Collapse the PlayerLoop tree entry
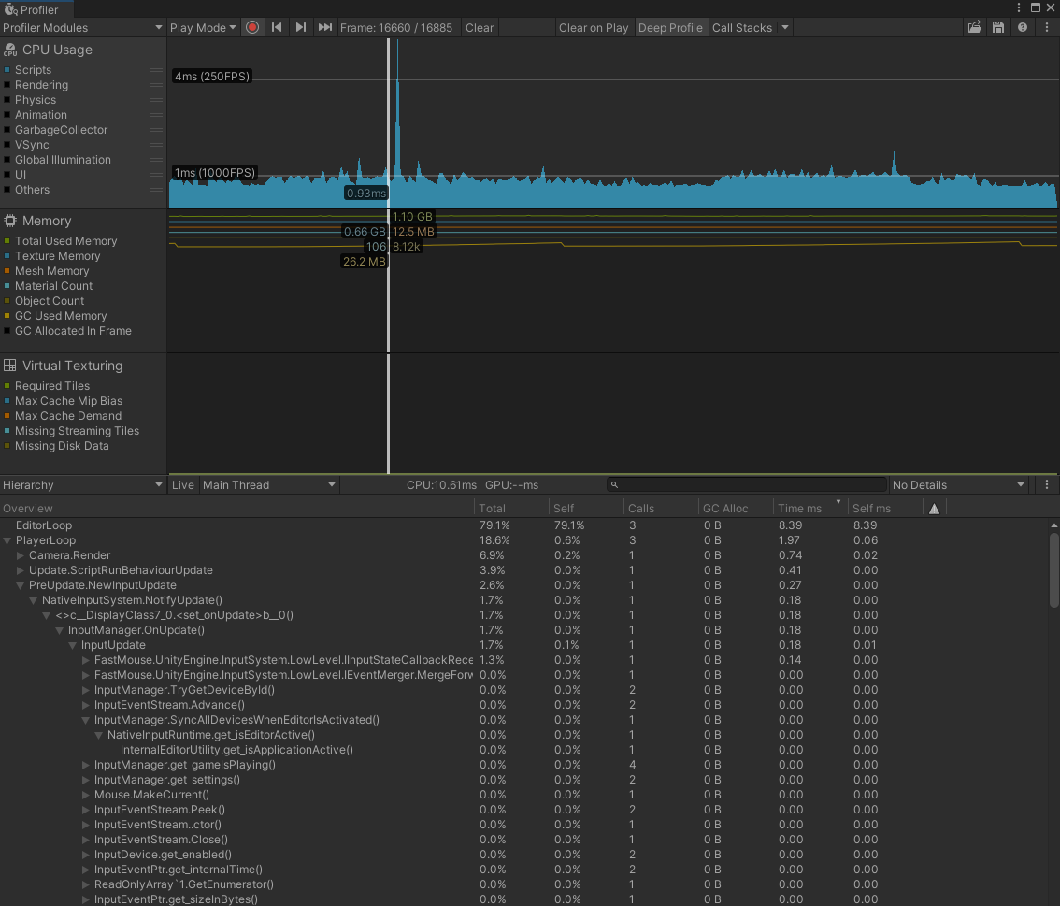 (7, 540)
